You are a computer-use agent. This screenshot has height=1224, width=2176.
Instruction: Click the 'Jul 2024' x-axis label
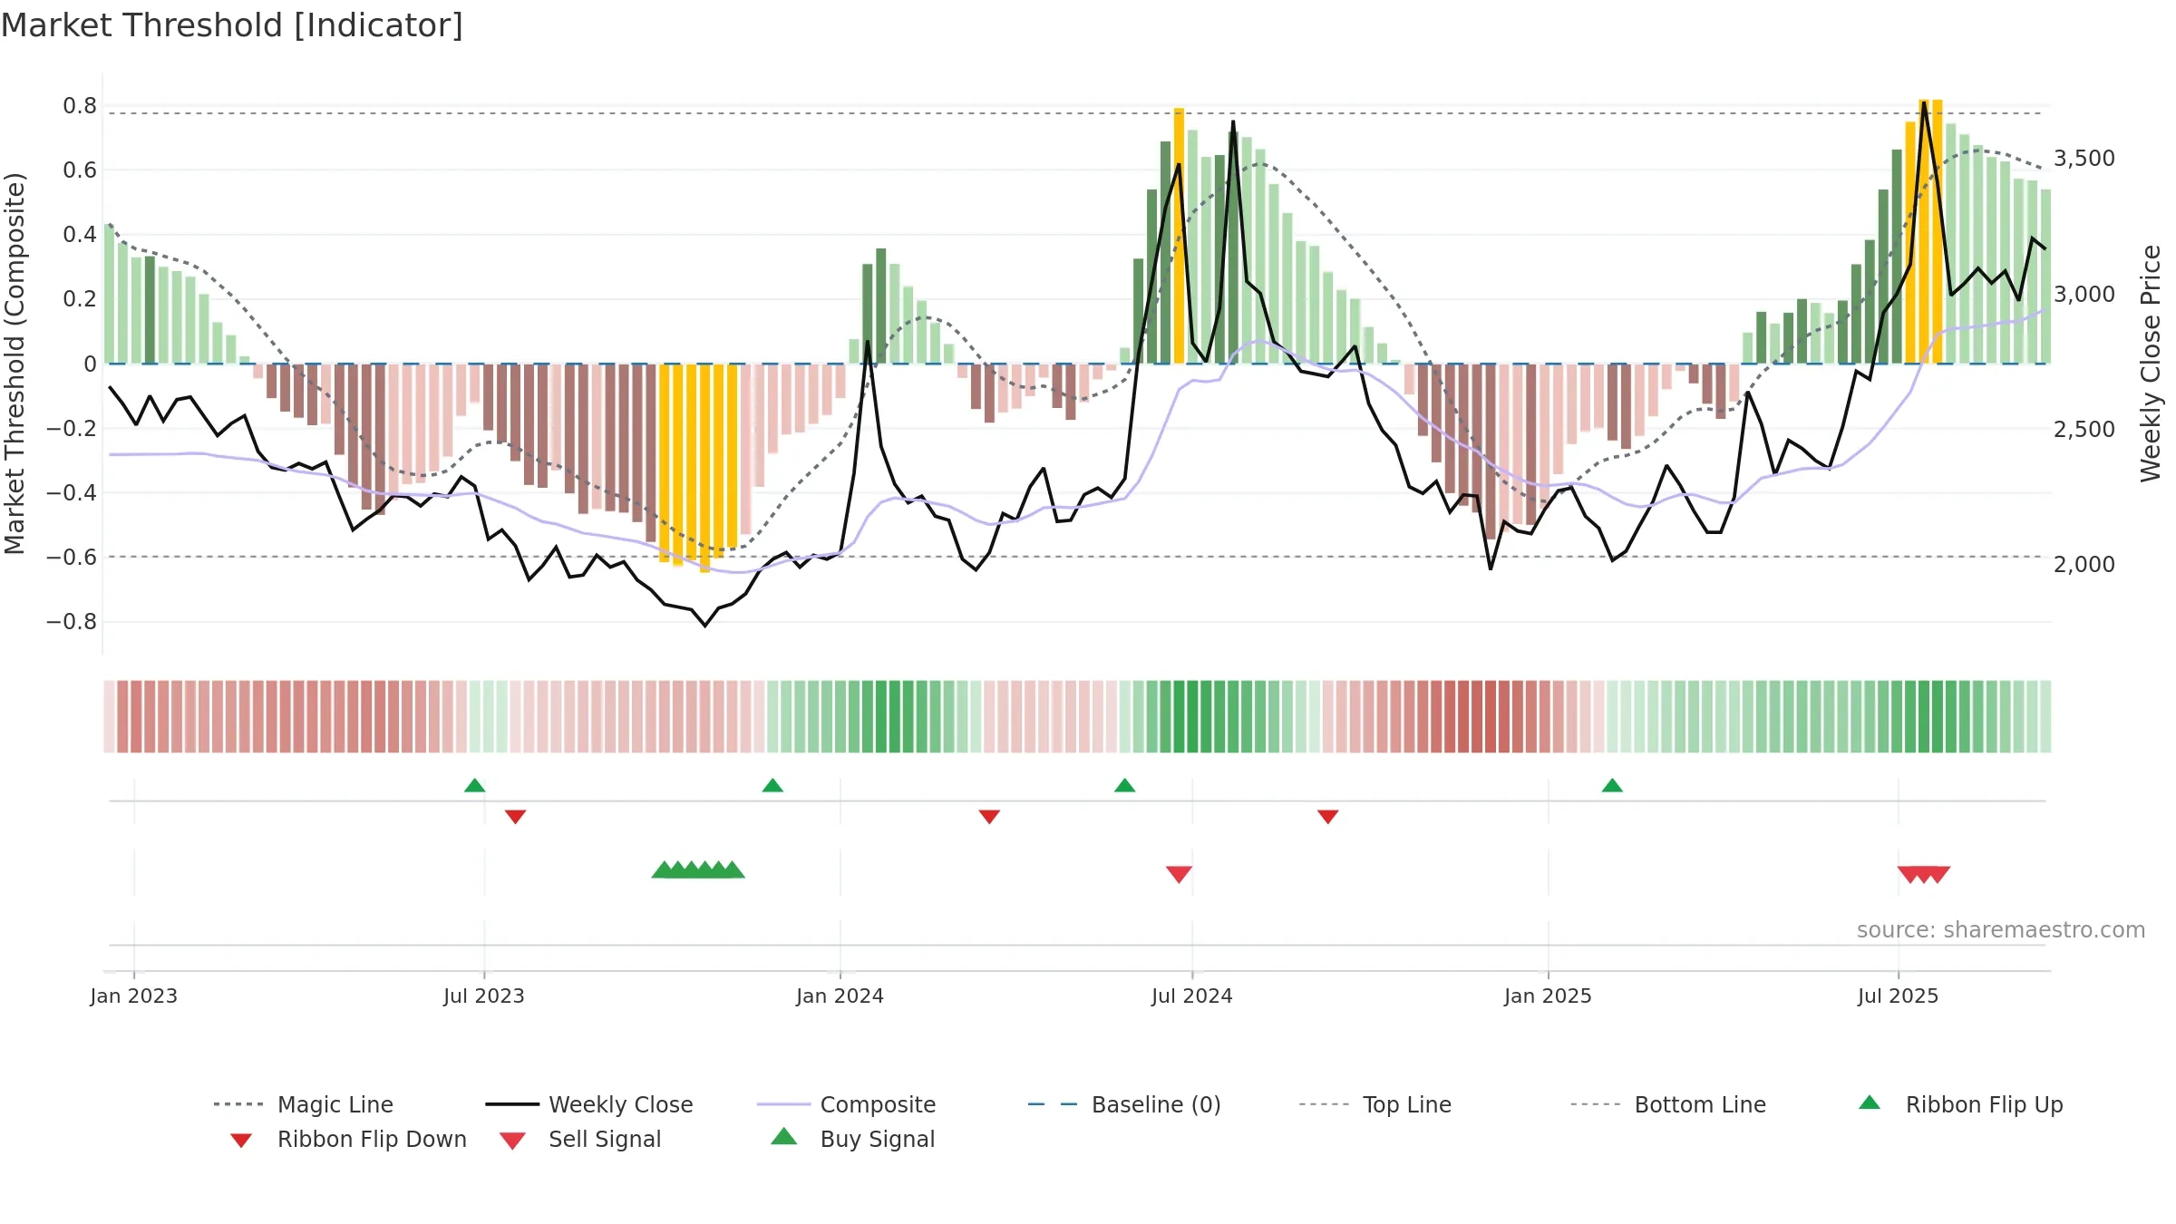[1192, 996]
